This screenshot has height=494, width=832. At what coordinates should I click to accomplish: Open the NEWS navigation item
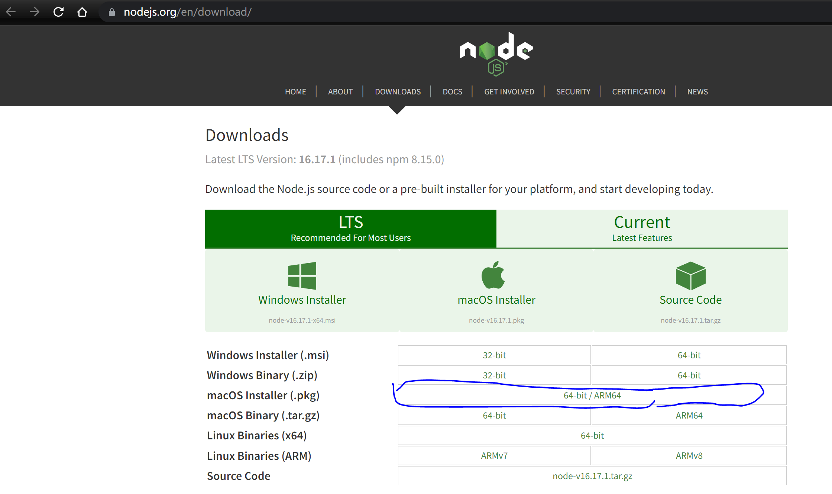click(x=697, y=91)
